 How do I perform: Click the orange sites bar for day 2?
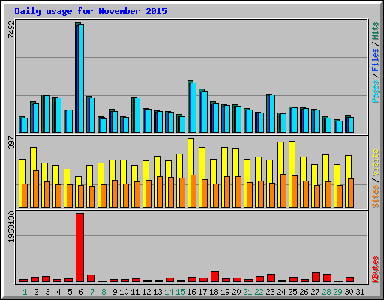coord(36,189)
